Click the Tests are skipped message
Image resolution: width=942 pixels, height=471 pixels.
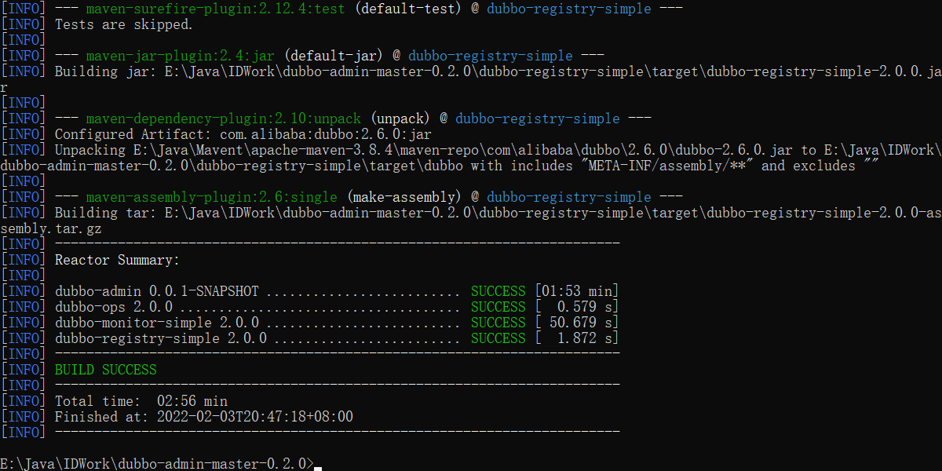pyautogui.click(x=123, y=24)
